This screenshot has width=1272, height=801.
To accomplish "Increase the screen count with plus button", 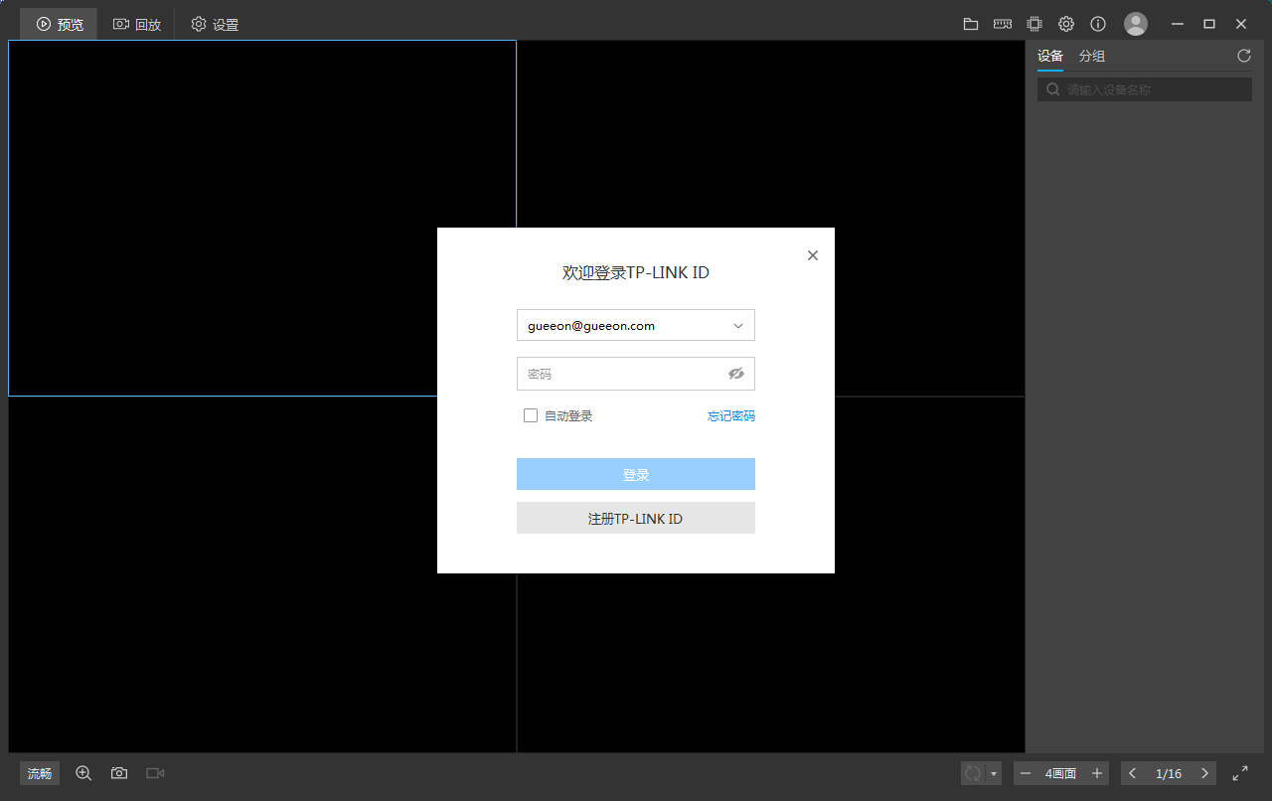I will [1097, 773].
